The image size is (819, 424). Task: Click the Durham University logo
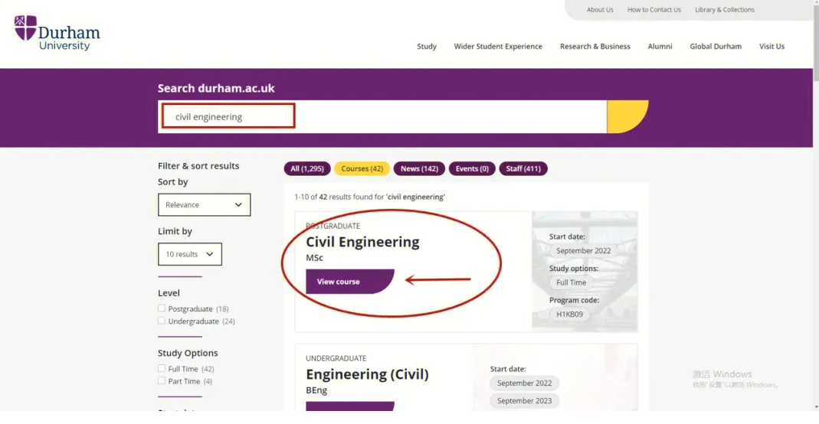[x=57, y=33]
